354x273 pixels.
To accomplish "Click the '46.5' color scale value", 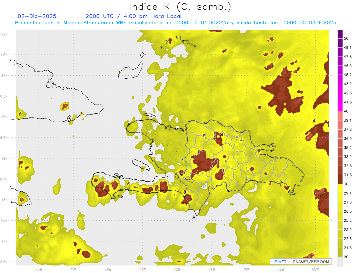I will coord(348,66).
